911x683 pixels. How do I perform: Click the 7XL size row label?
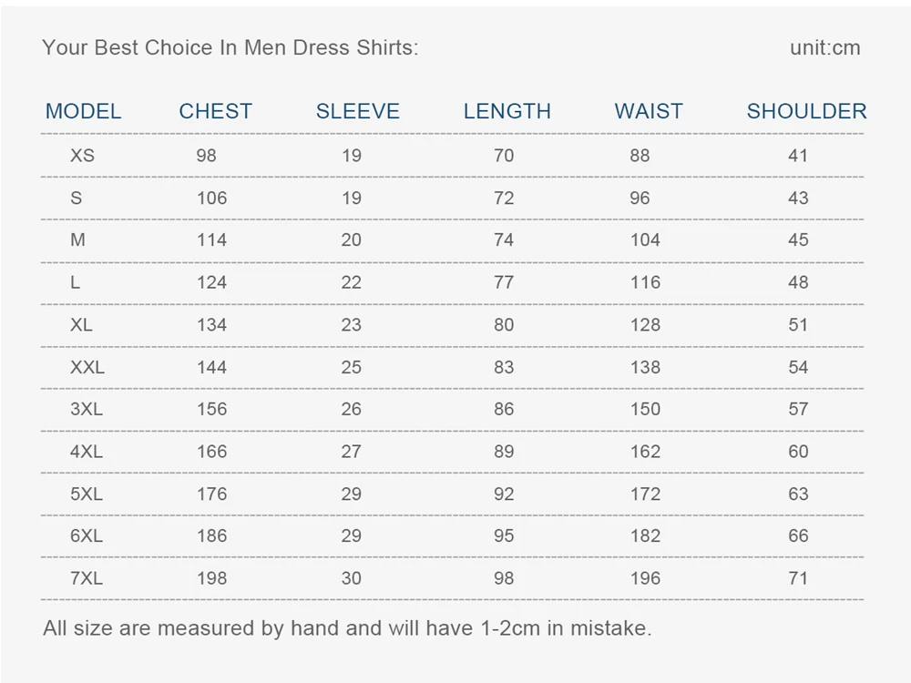87,578
